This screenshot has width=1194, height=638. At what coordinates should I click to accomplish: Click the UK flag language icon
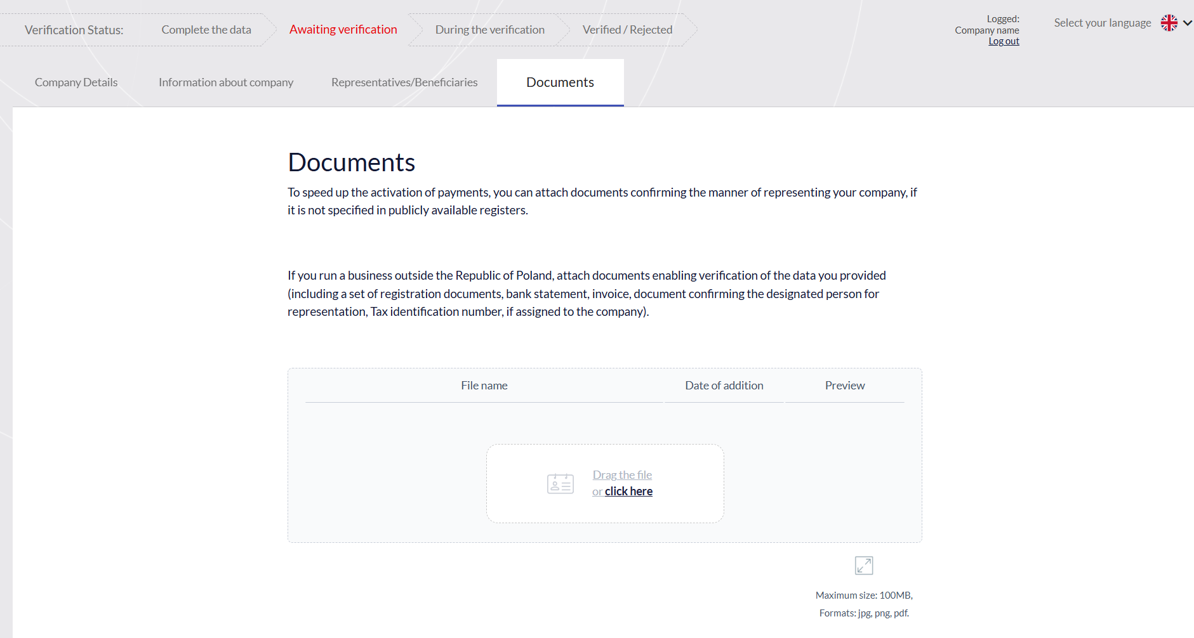(x=1169, y=23)
